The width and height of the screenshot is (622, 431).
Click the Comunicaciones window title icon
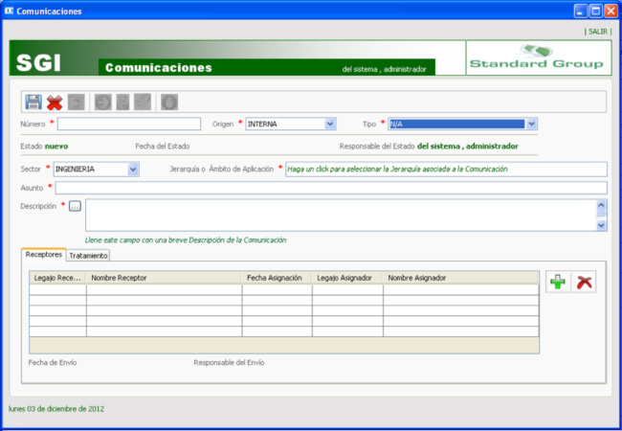pyautogui.click(x=9, y=11)
